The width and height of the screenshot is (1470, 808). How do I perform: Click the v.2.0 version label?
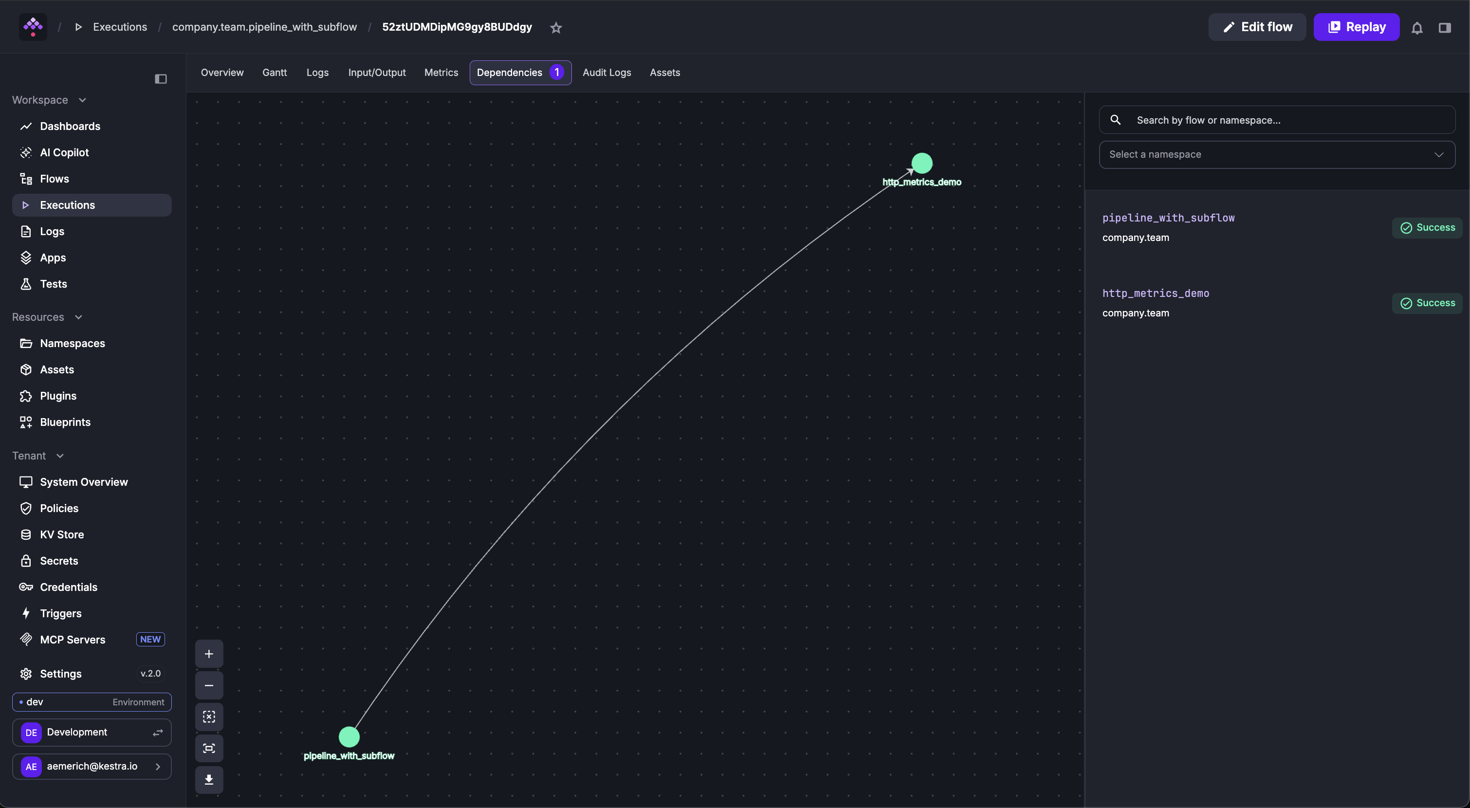tap(151, 673)
